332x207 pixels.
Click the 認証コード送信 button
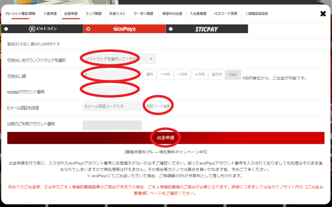pyautogui.click(x=158, y=106)
